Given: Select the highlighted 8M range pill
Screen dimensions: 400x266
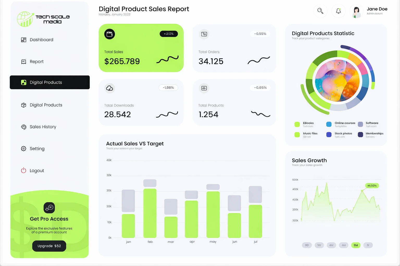Looking at the screenshot, I should point(356,245).
